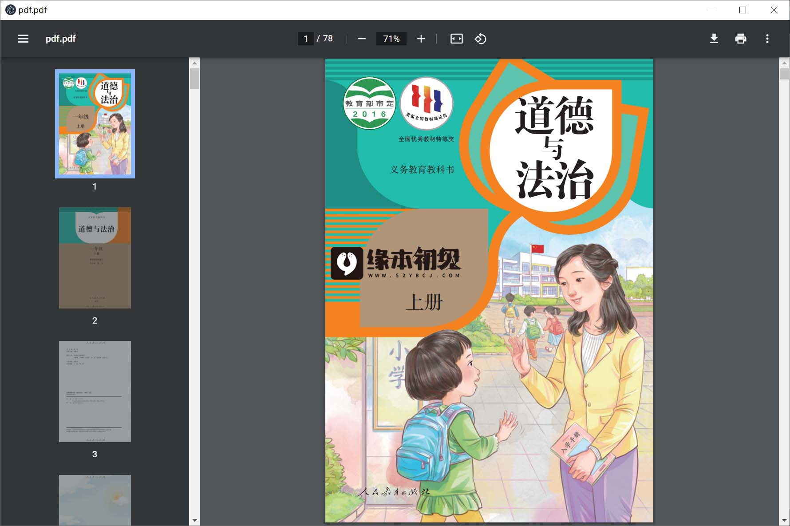Open the more actions three-dot menu

coord(767,39)
